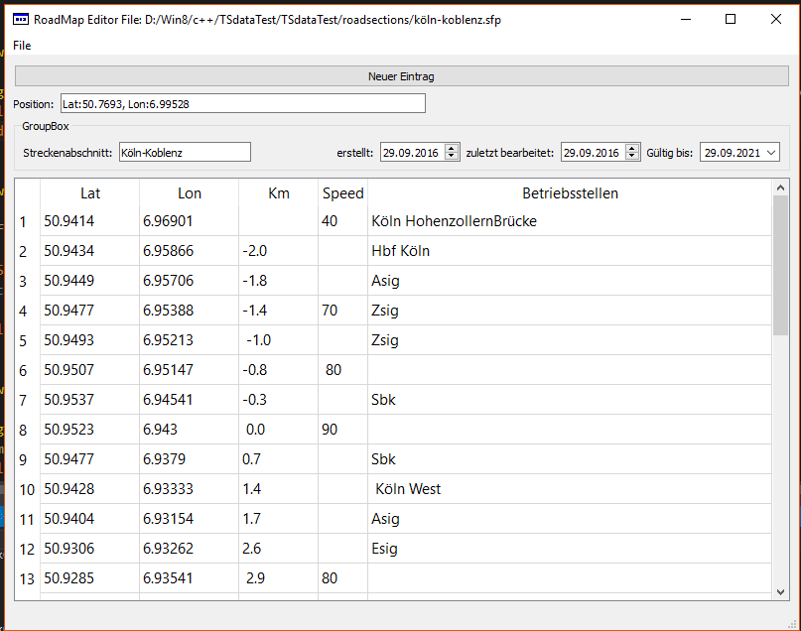
Task: Maximize the RoadMap Editor window
Action: tap(731, 19)
